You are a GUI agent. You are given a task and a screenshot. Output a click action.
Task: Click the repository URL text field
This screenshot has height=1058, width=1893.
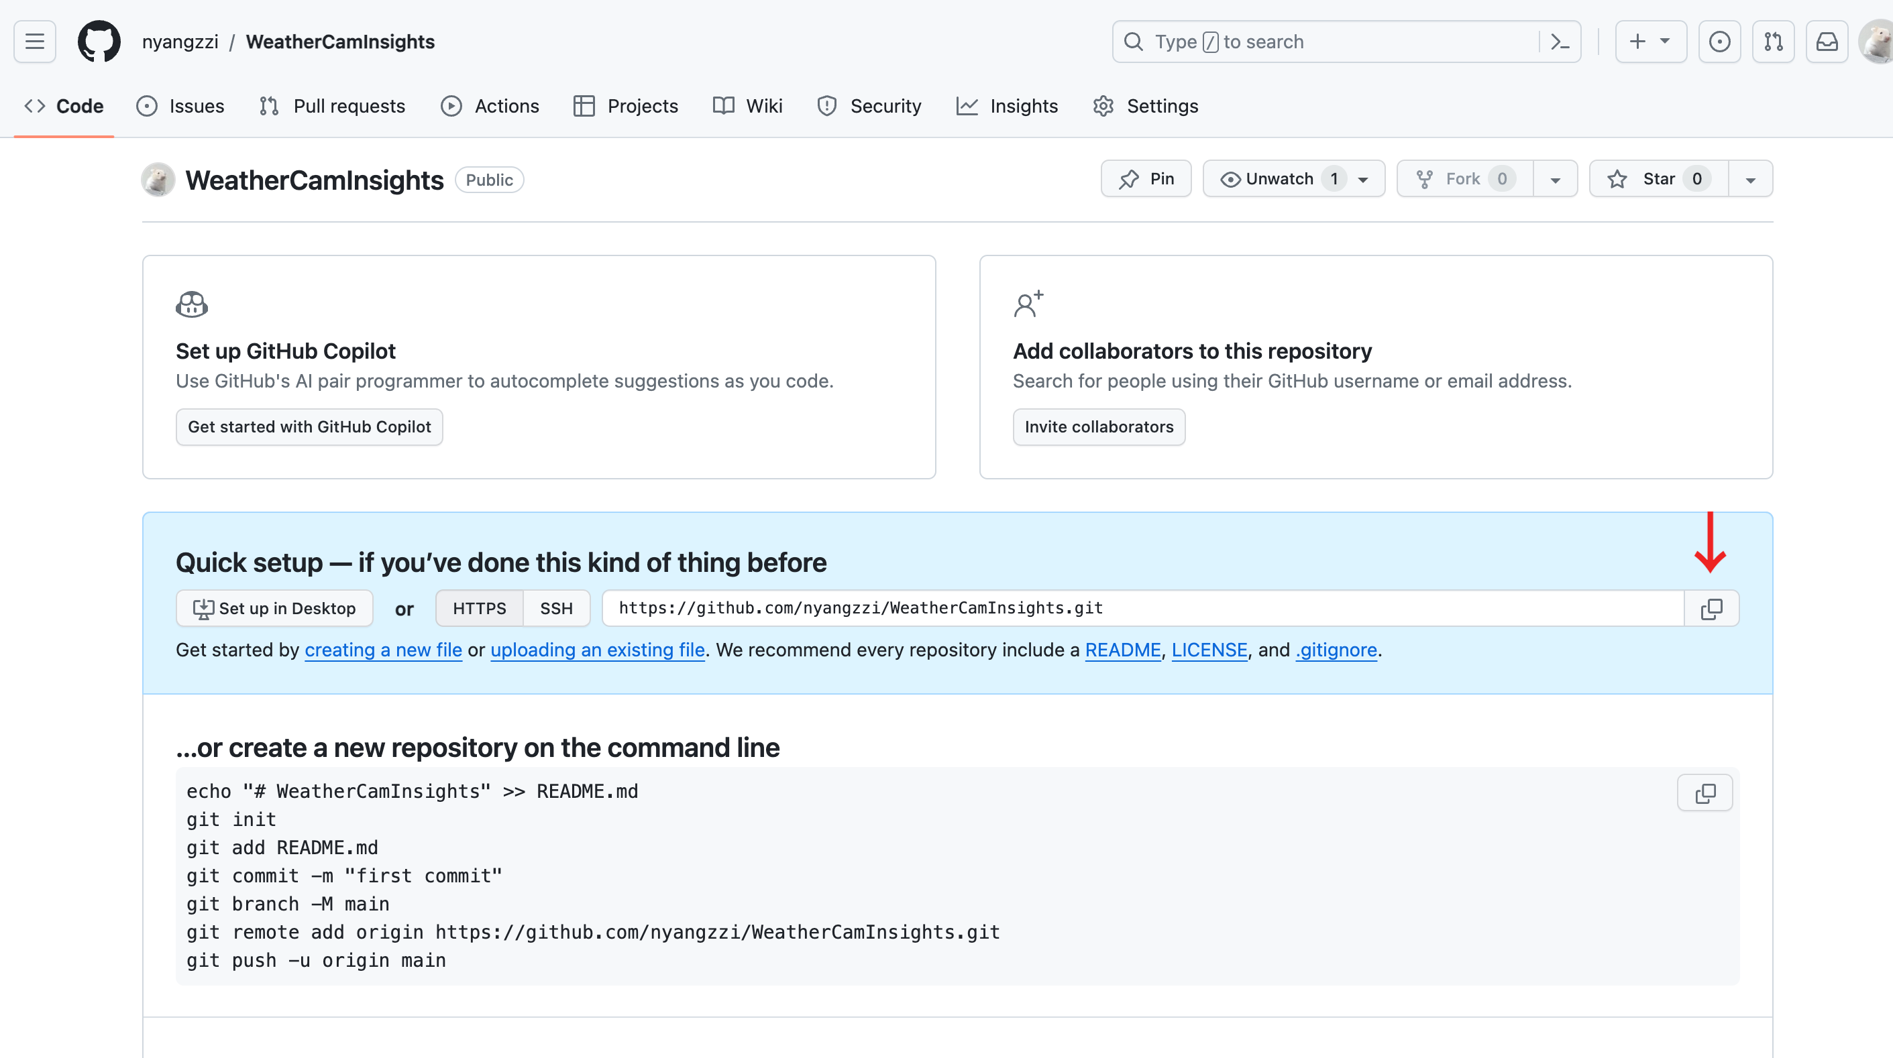pos(1142,608)
